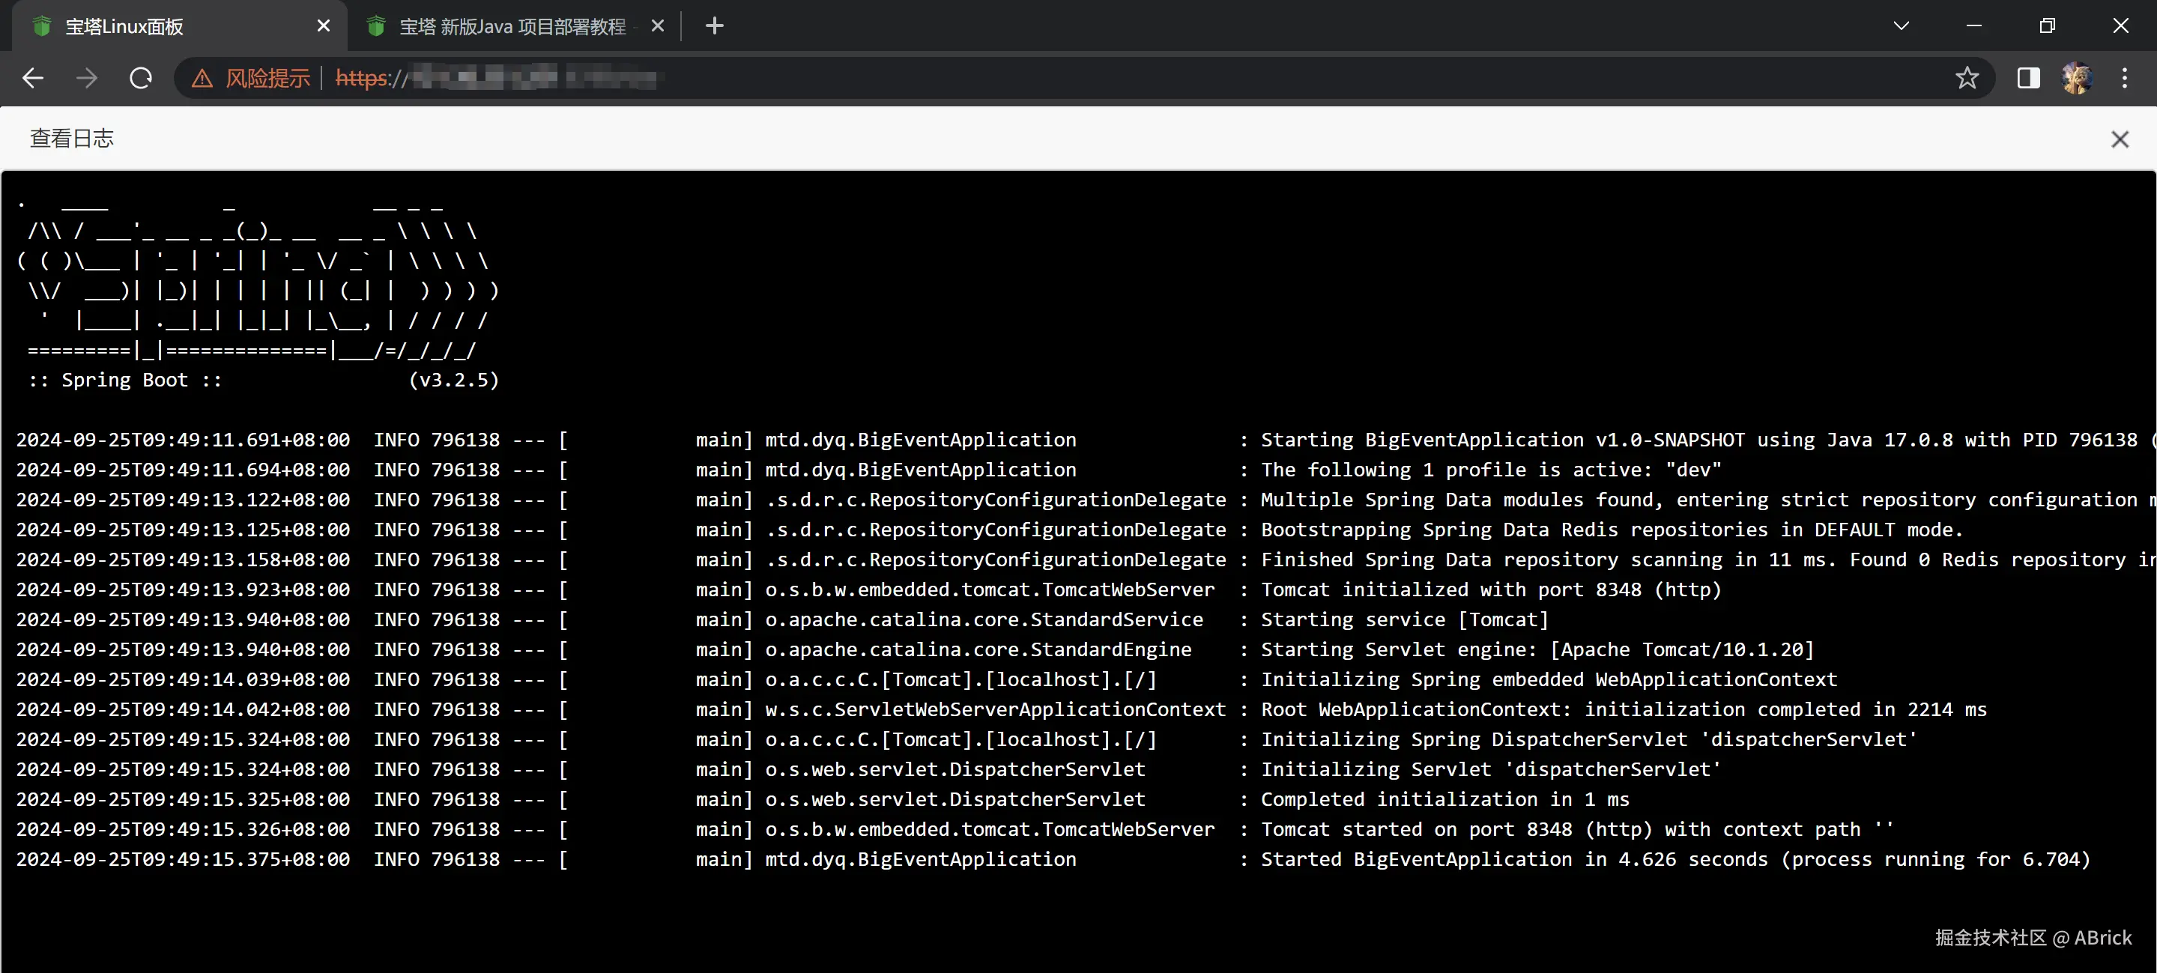The height and width of the screenshot is (973, 2157).
Task: Close the 查看日志 log dialog
Action: tap(2120, 139)
